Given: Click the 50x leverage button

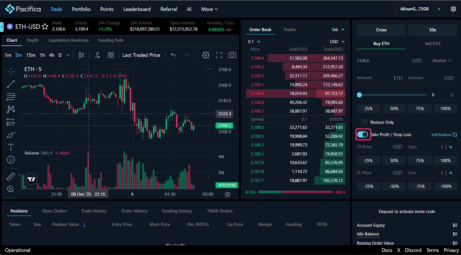Looking at the screenshot, I should tap(432, 30).
